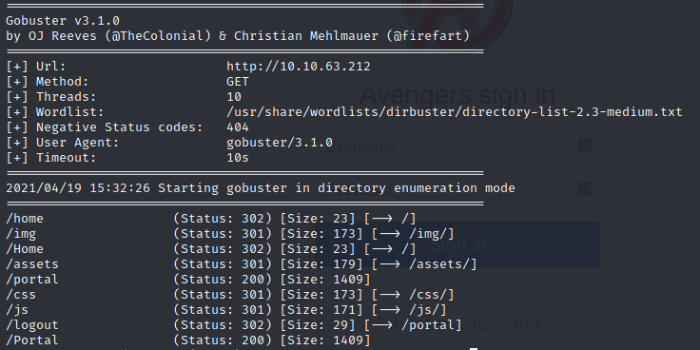Click the @TheColonial author handle

point(158,36)
